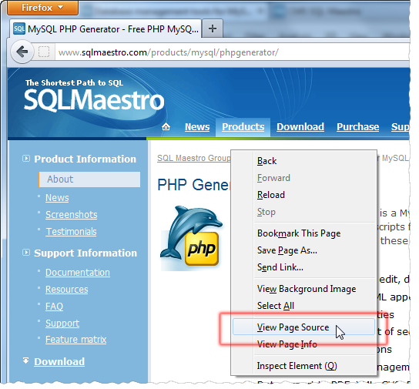Collapse the Product Information section arrow
This screenshot has width=419, height=389.
pos(26,159)
